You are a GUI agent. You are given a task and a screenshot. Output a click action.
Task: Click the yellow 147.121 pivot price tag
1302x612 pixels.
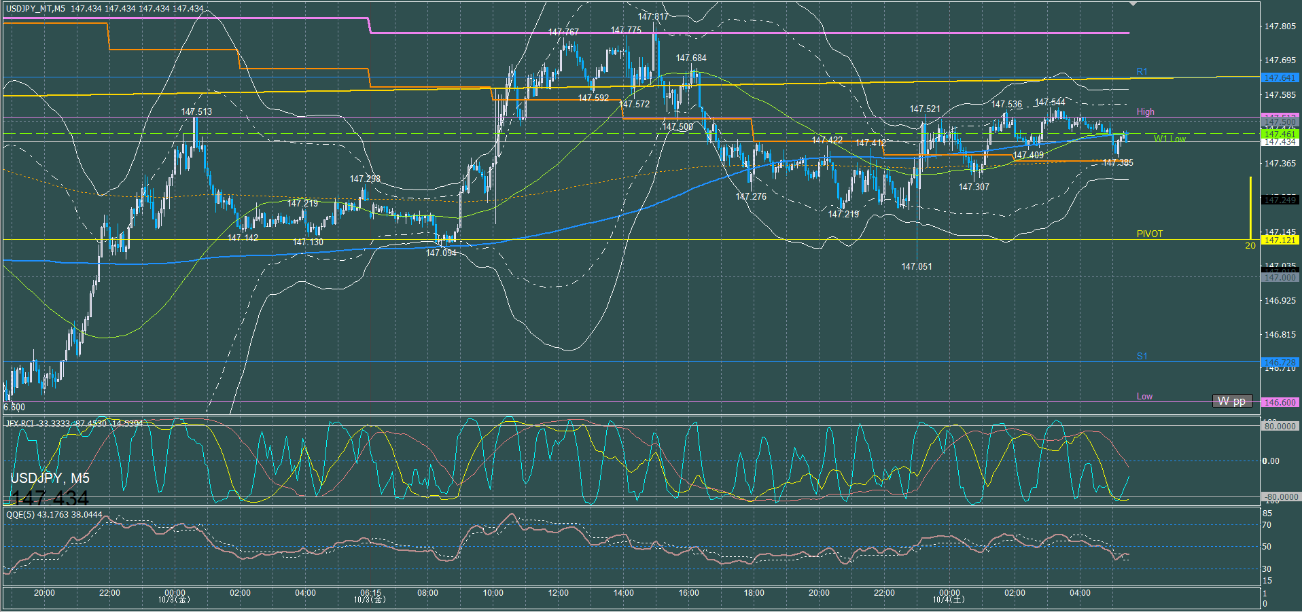(x=1280, y=240)
